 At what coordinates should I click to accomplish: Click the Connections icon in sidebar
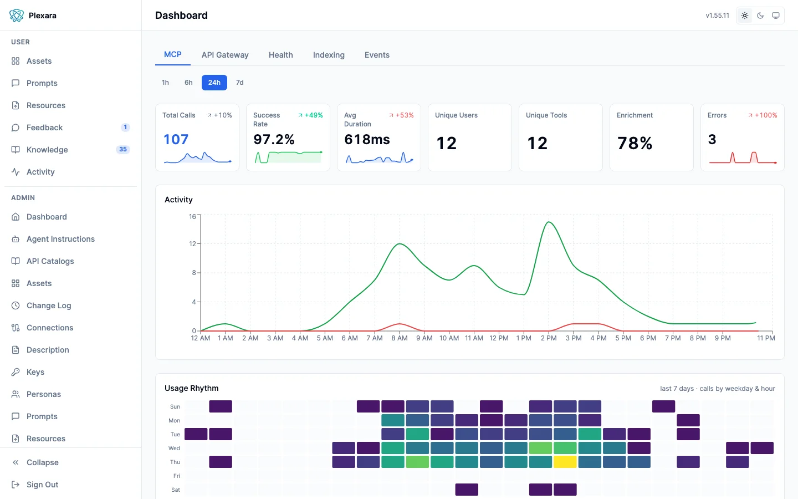pos(16,328)
